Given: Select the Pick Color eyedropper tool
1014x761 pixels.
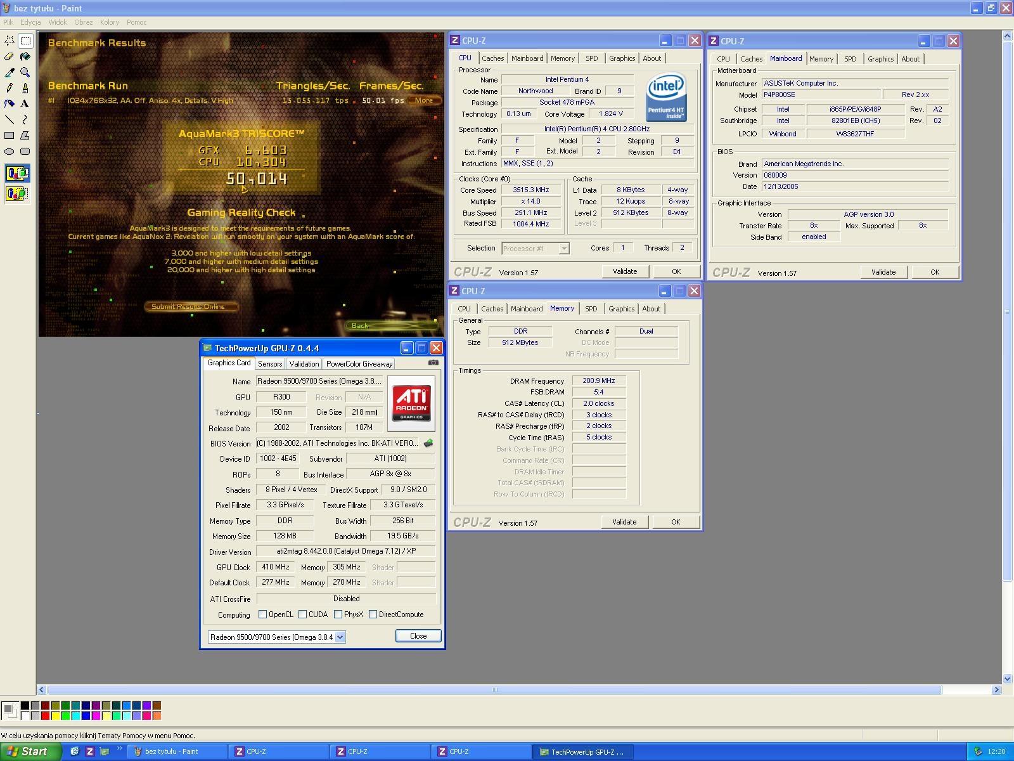Looking at the screenshot, I should 10,72.
